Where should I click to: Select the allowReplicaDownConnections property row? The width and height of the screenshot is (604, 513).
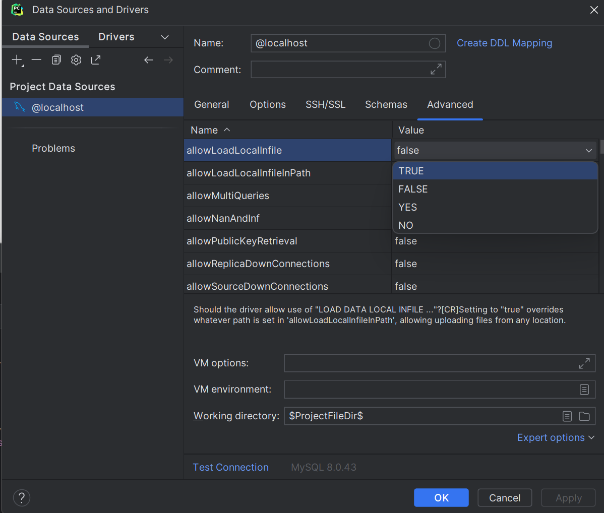point(287,264)
